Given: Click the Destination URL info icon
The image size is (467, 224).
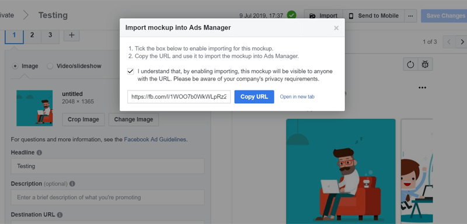Looking at the screenshot, I should pyautogui.click(x=60, y=215).
